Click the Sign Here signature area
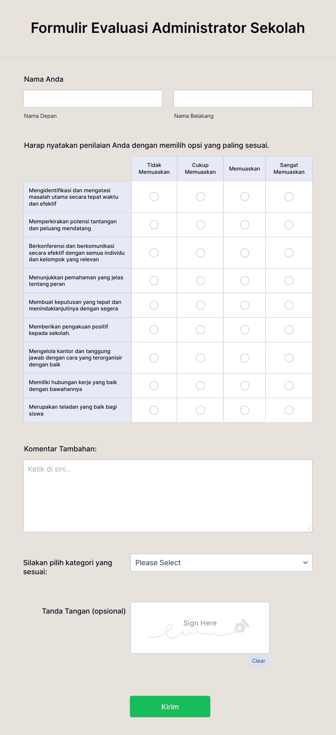336x735 pixels. 200,628
